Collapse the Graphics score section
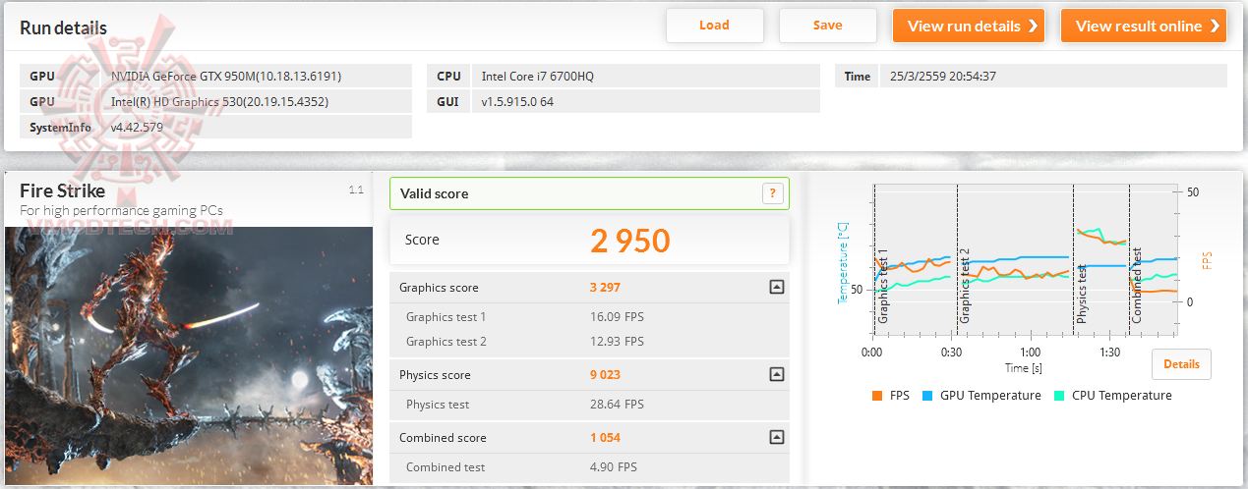 [x=776, y=288]
